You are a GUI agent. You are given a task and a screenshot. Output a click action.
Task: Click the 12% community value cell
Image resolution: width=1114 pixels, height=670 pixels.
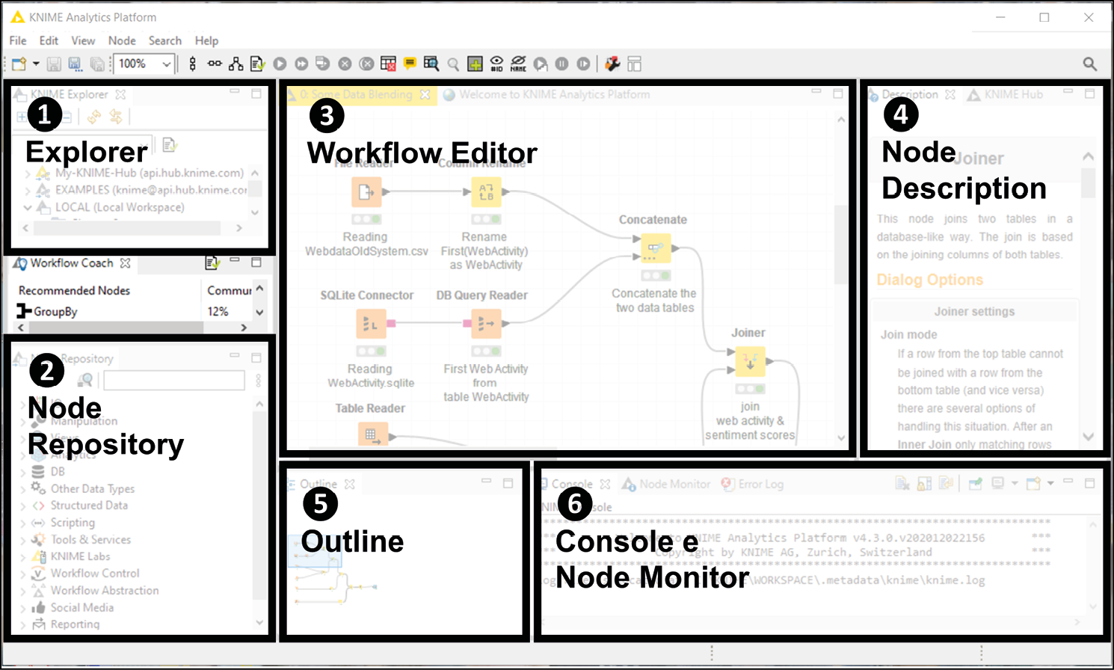pos(218,311)
